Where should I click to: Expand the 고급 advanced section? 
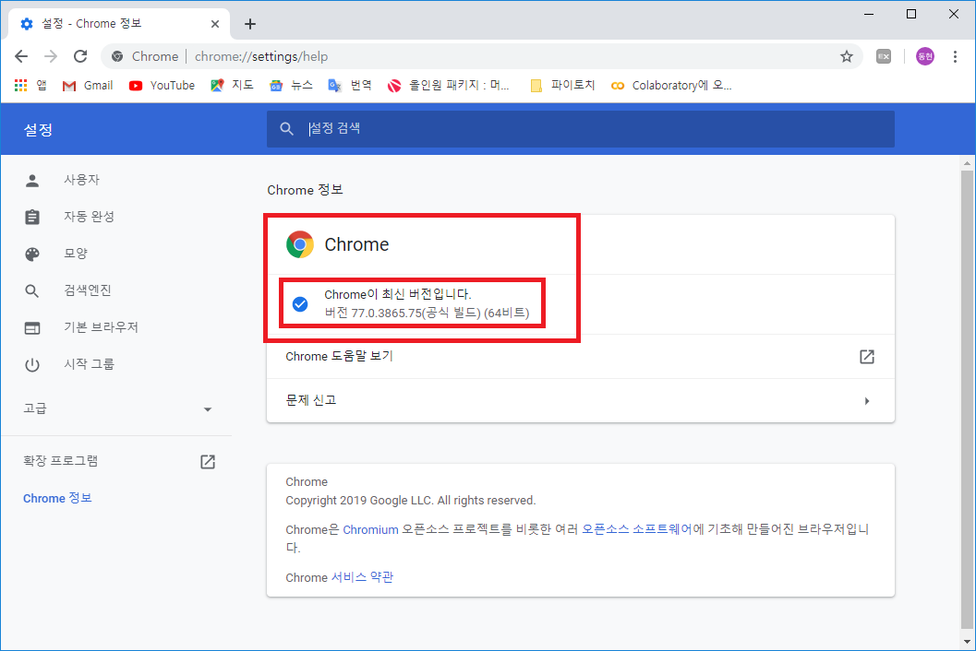coord(116,408)
